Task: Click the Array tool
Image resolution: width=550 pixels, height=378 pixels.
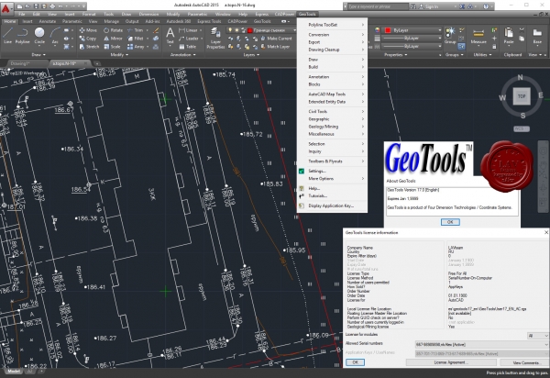Action: point(136,46)
